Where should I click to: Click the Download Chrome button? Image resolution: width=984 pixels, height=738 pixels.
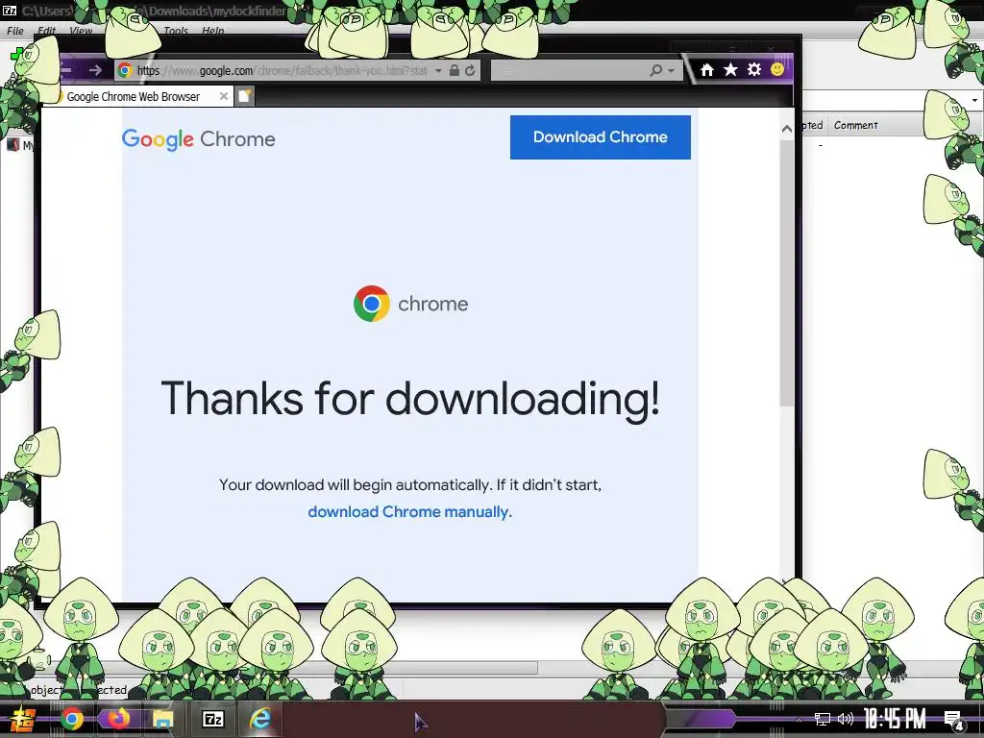(x=600, y=136)
